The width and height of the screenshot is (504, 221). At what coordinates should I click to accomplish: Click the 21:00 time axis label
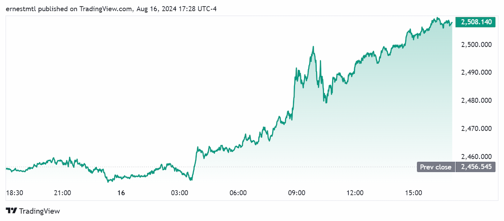(63, 193)
